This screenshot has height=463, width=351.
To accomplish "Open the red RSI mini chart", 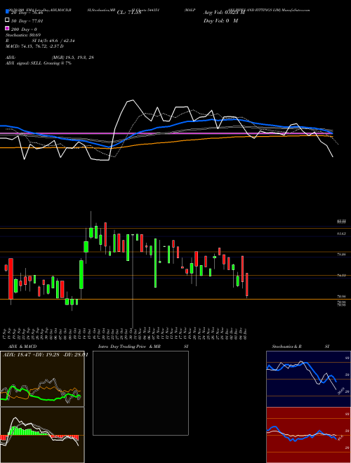I will (x=308, y=435).
